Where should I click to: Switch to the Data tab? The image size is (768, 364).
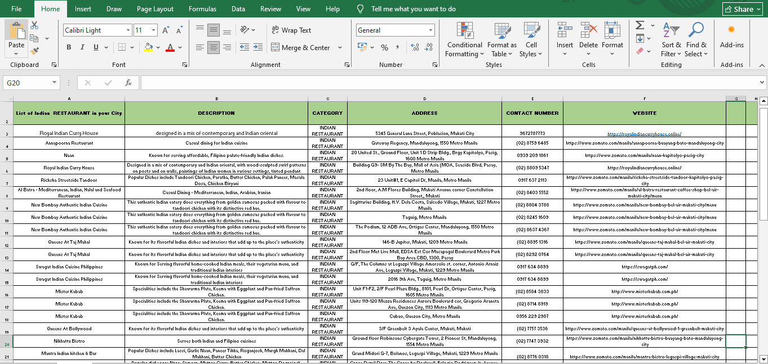click(x=238, y=9)
